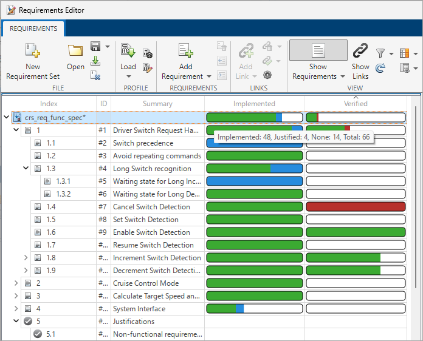Screen dimensions: 423x341
Task: Expand requirement 2 Cruise Control Mode
Action: coord(16,283)
